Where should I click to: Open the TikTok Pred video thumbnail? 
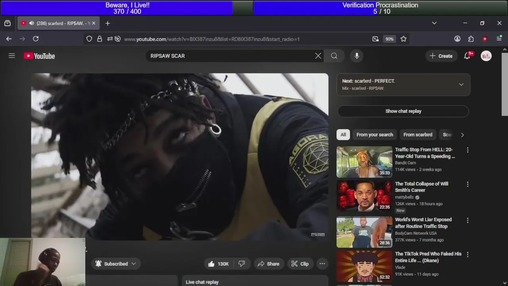(364, 266)
